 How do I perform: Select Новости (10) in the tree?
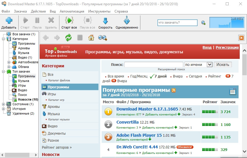point(28,99)
